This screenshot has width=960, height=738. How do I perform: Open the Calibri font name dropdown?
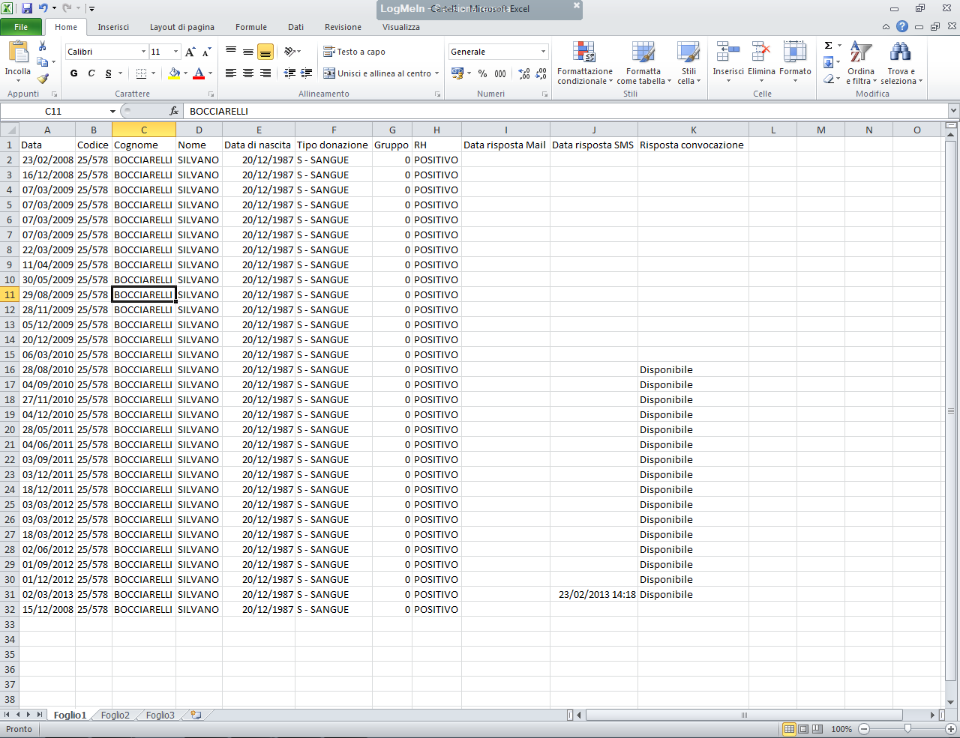click(x=143, y=52)
